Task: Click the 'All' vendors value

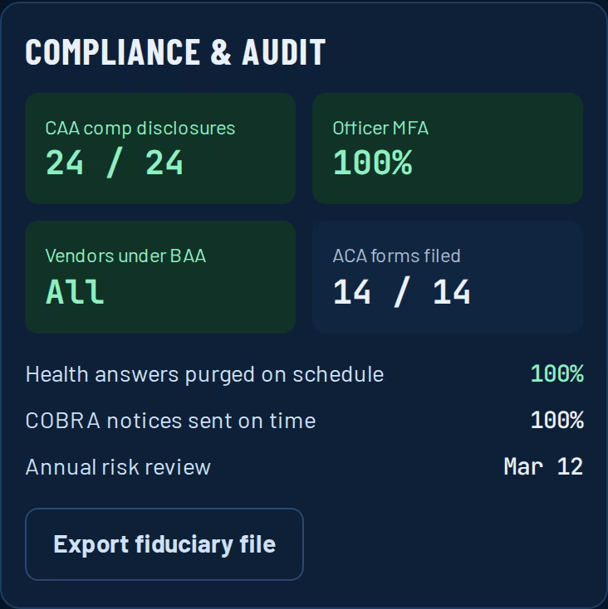Action: click(x=75, y=291)
